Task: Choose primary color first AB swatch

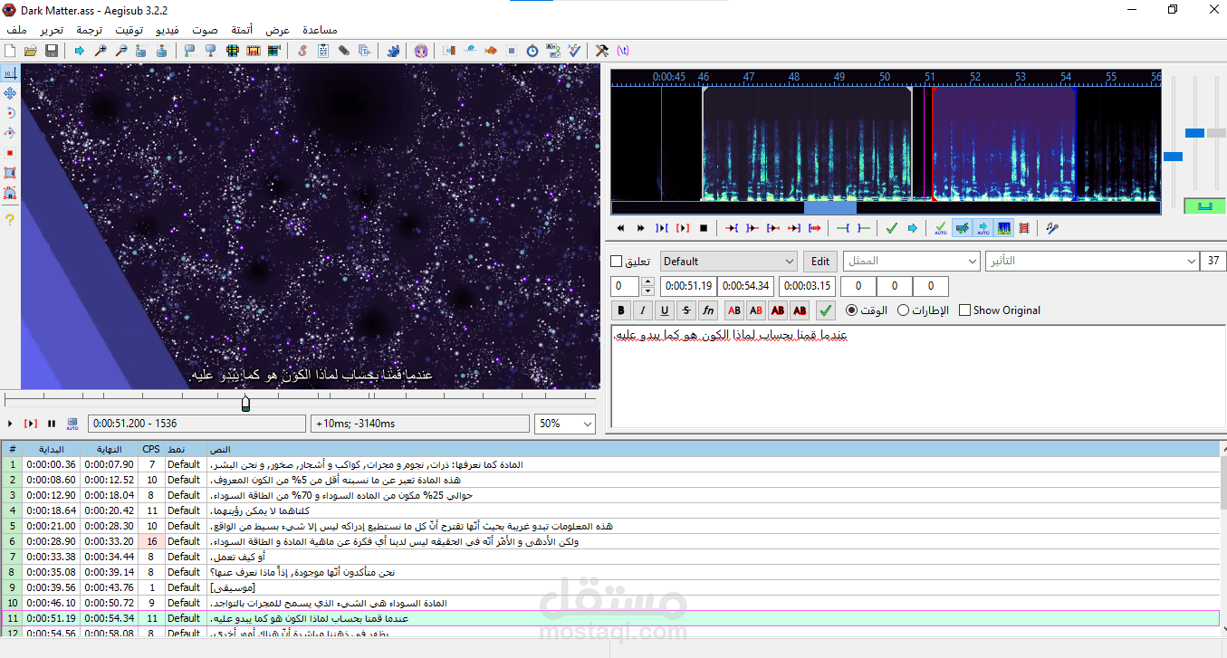Action: (x=734, y=310)
